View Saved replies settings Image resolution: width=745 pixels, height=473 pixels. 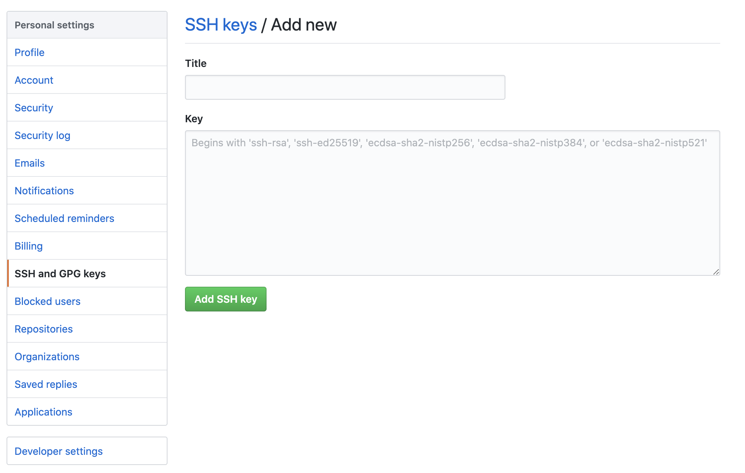(46, 384)
